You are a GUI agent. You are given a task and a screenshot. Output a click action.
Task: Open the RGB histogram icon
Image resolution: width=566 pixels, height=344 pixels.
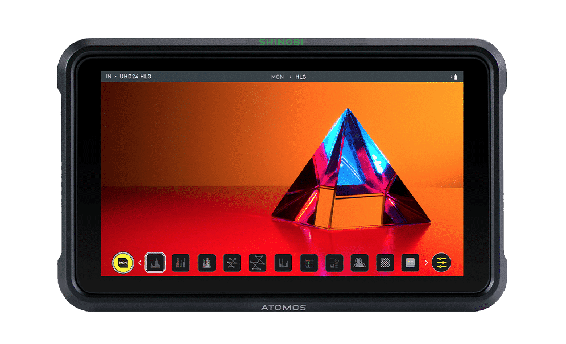[x=309, y=263]
